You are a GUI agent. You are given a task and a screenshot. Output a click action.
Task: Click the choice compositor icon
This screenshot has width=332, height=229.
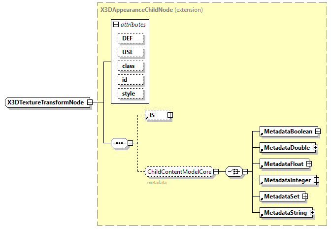coord(232,171)
